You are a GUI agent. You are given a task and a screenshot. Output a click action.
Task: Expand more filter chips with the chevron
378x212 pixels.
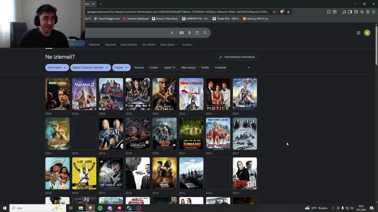249,67
